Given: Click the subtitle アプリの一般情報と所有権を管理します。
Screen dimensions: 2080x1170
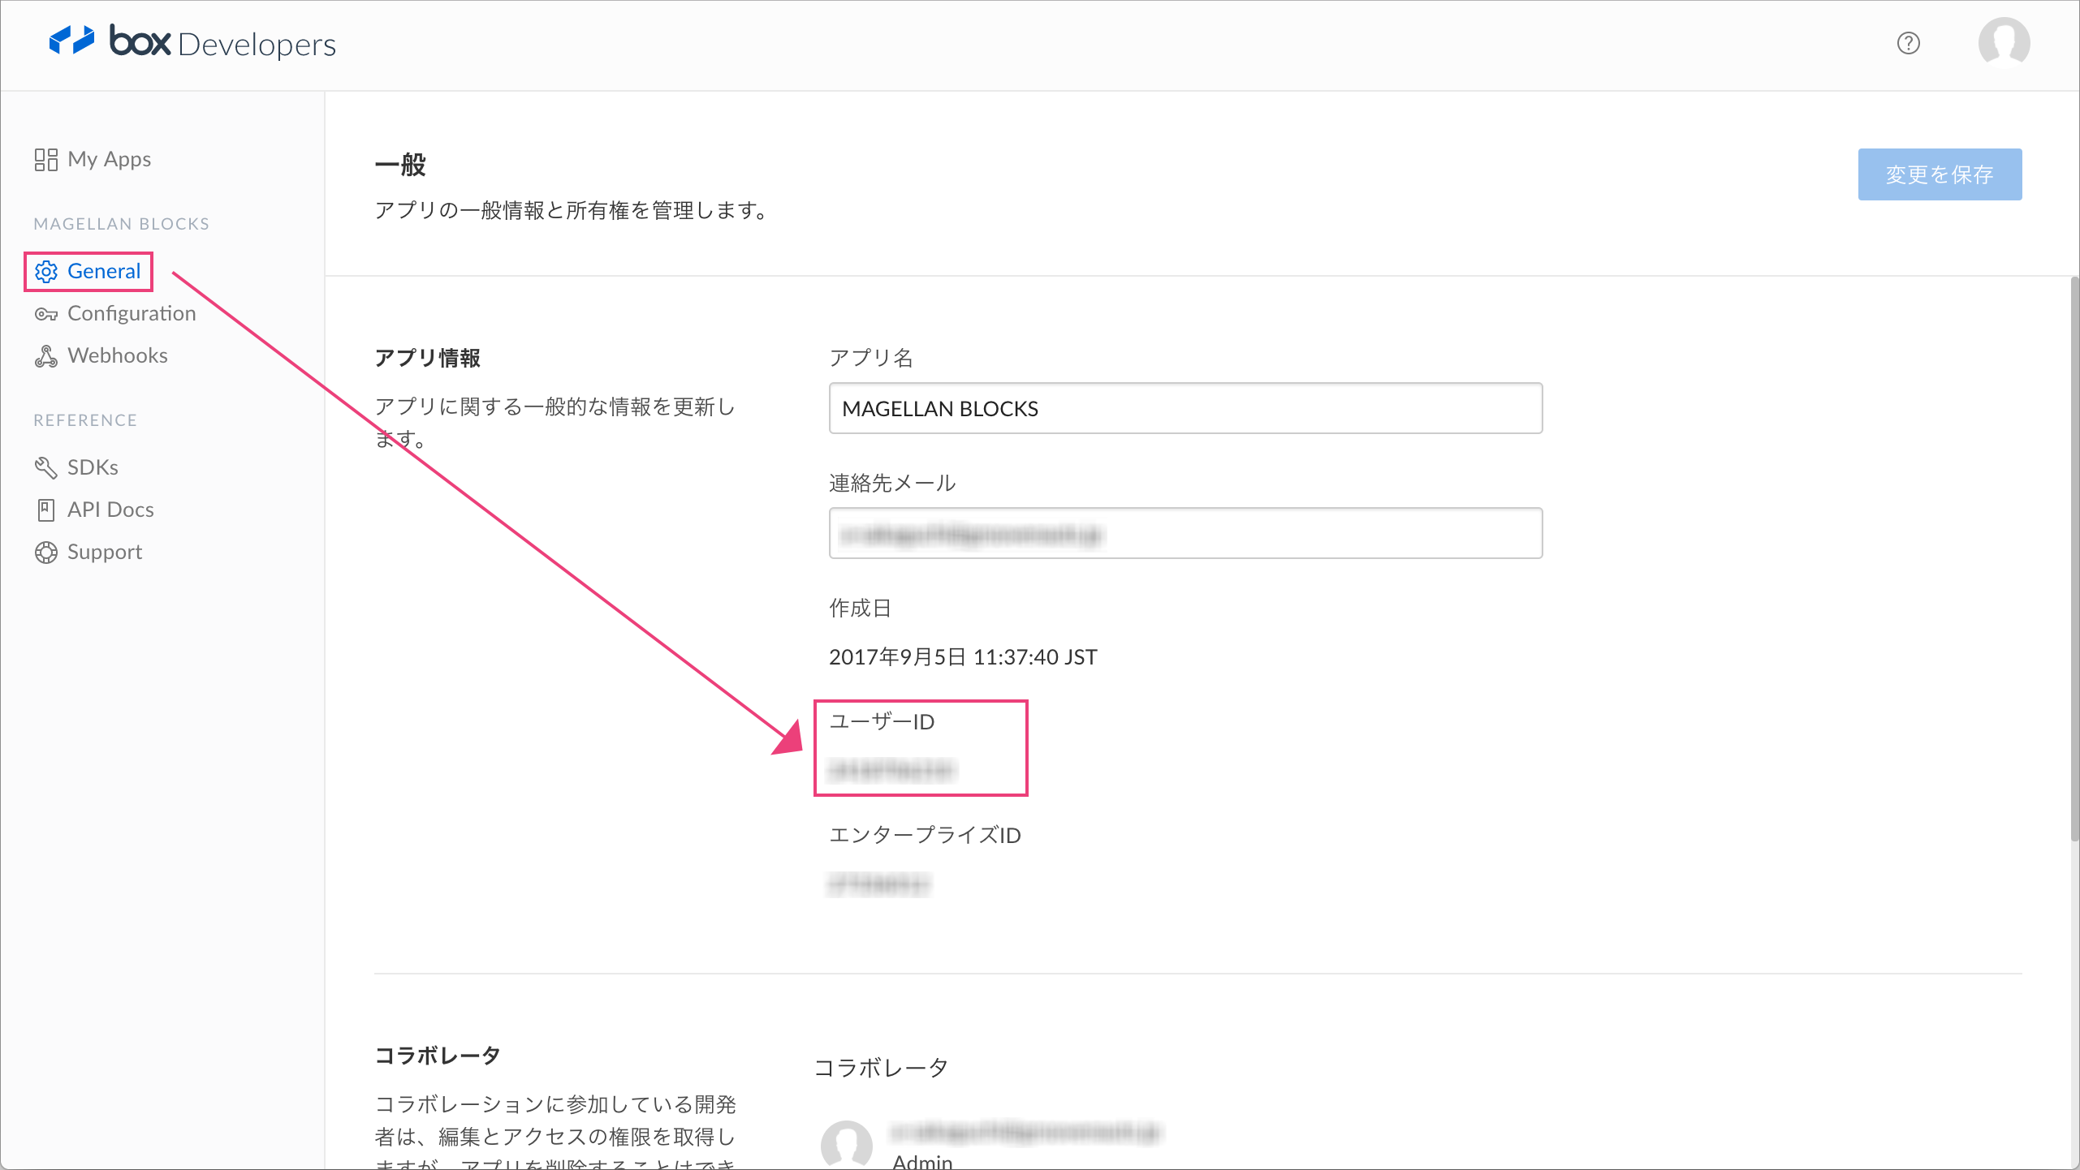Looking at the screenshot, I should 572,210.
